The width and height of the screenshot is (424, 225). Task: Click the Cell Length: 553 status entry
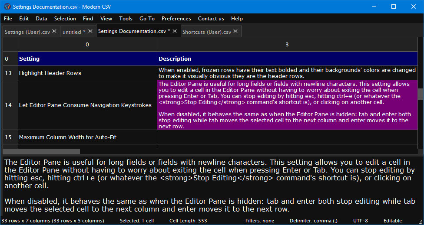point(188,221)
